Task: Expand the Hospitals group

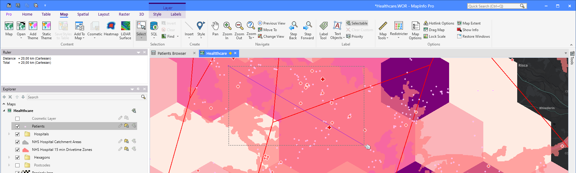Action: [x=9, y=134]
